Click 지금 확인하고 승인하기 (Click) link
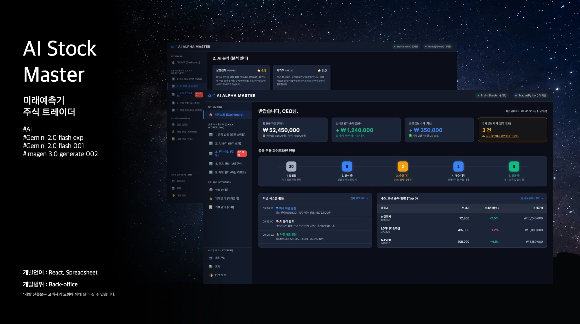This screenshot has height=324, width=580. click(502, 136)
